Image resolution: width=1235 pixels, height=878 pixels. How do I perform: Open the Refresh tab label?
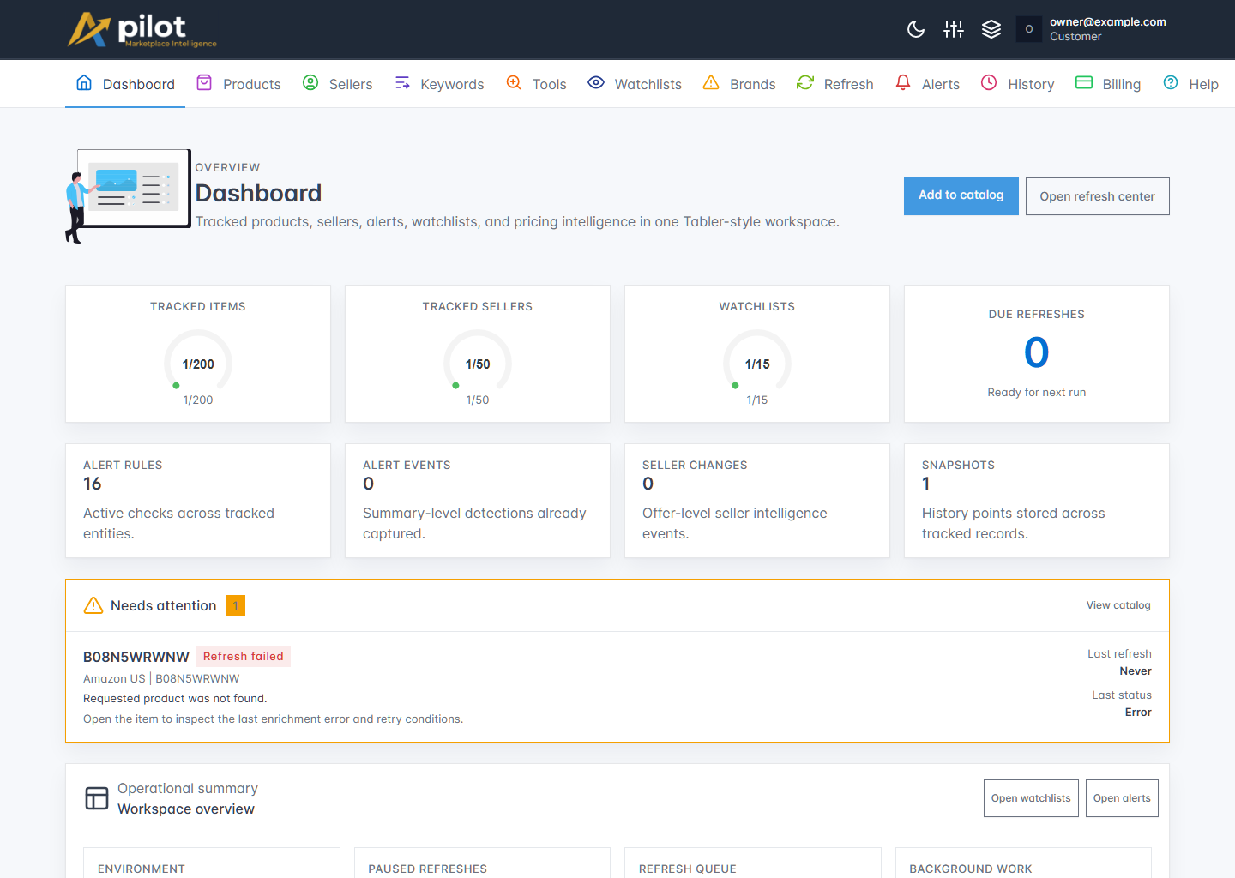848,84
